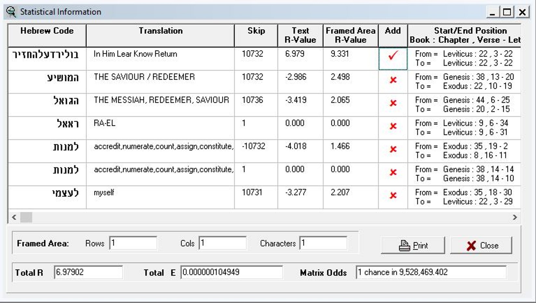Click the Statistical Information title bar magnifier icon

11,12
